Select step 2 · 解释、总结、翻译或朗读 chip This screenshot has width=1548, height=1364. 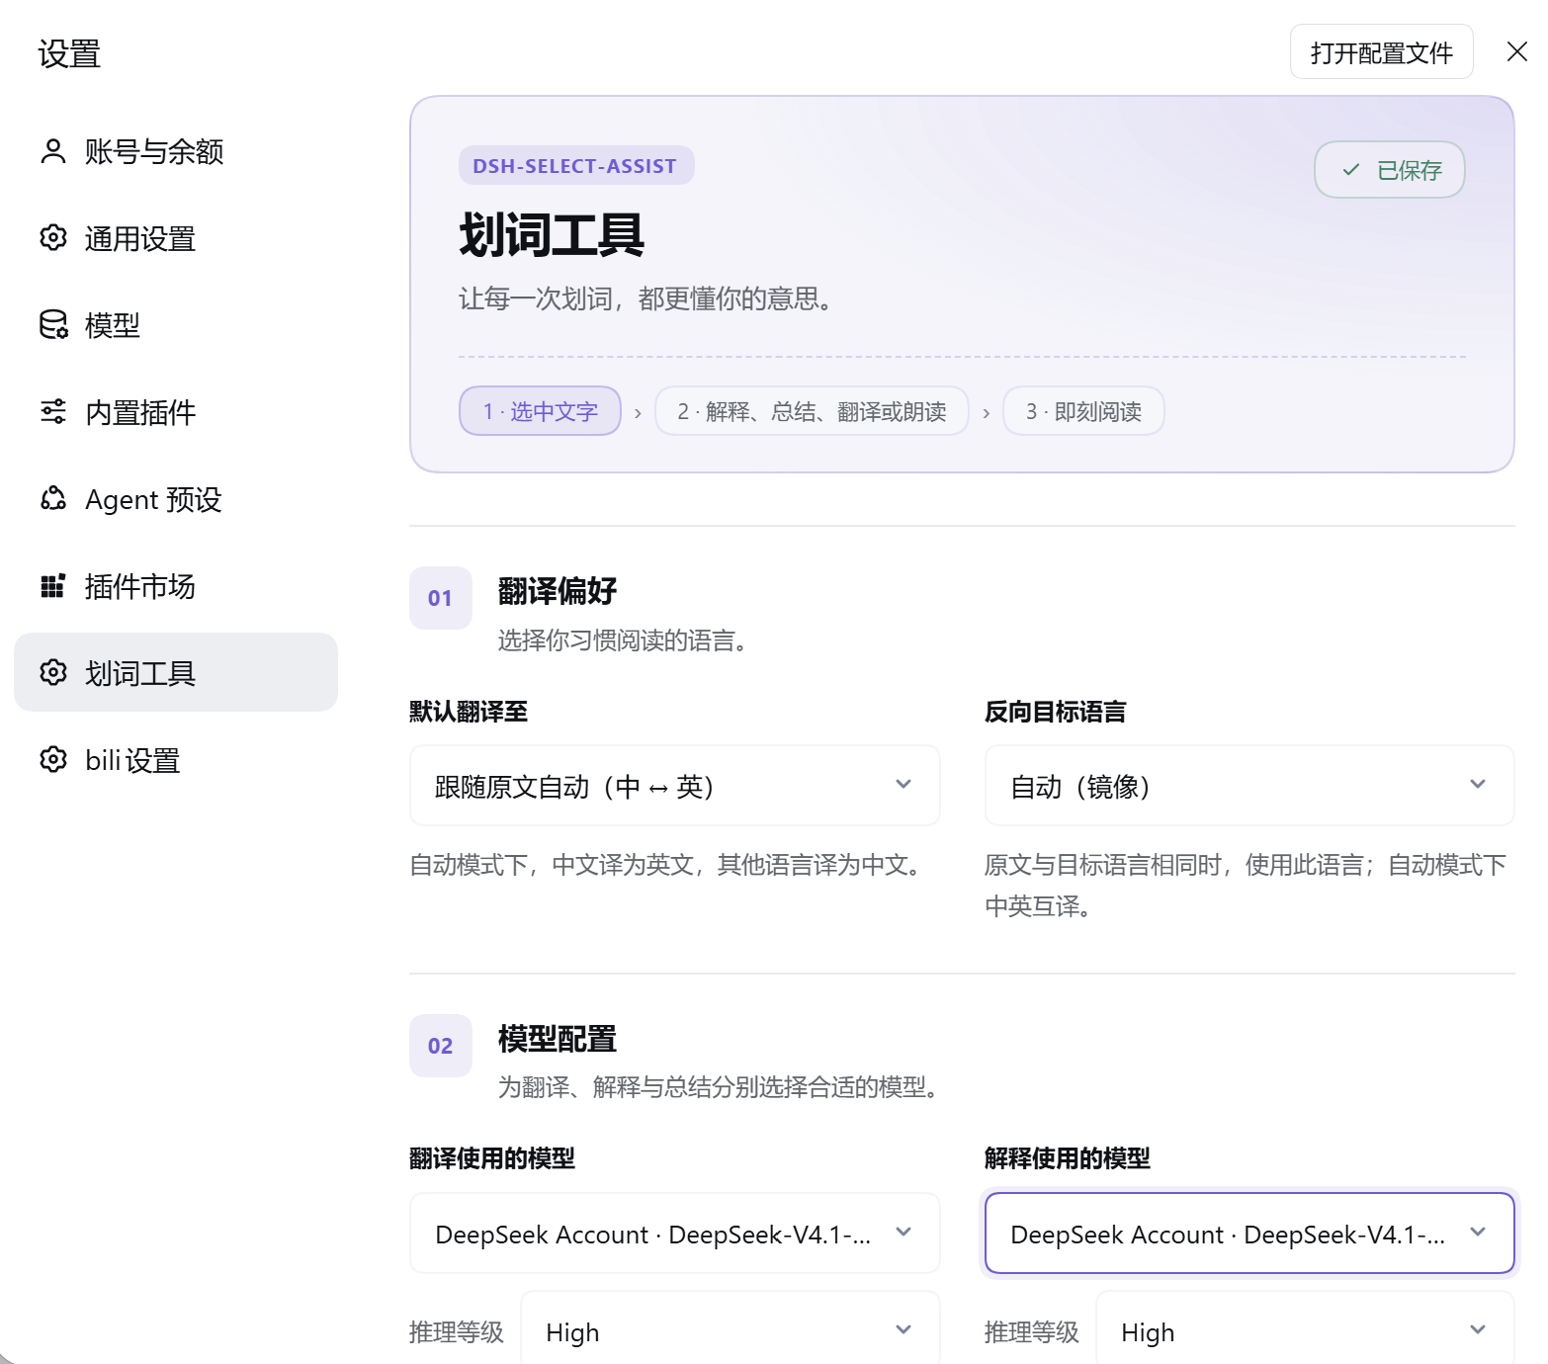pyautogui.click(x=812, y=411)
